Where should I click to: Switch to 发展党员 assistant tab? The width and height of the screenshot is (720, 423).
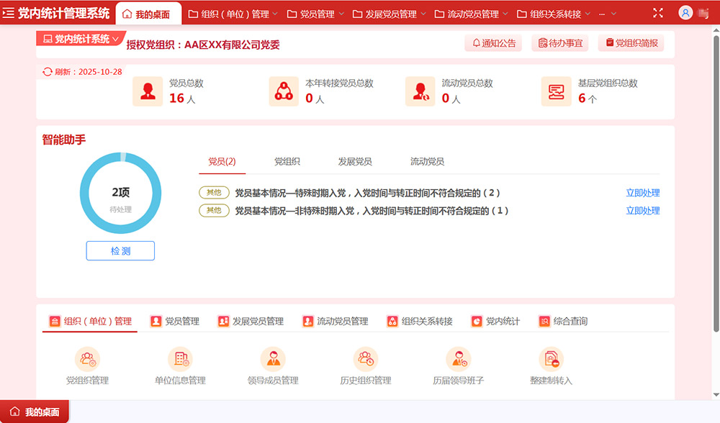[x=355, y=161]
